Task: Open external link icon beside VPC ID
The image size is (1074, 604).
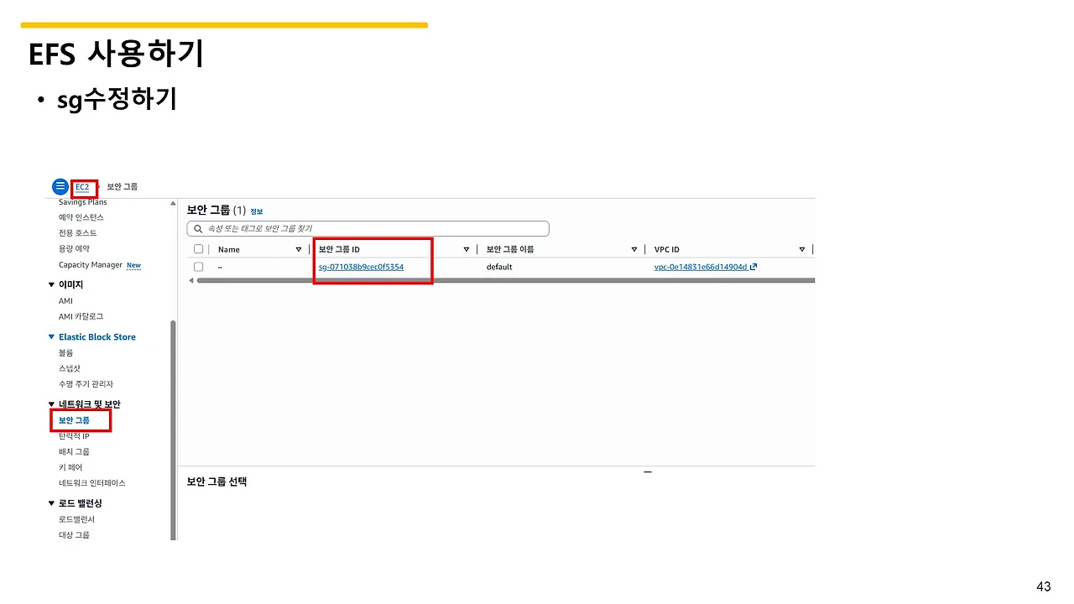Action: coord(753,267)
